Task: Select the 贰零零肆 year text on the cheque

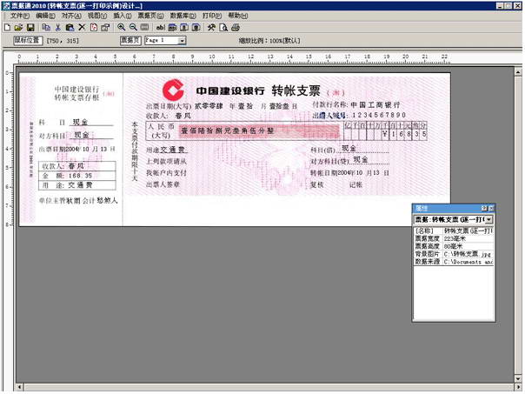Action: pyautogui.click(x=209, y=106)
